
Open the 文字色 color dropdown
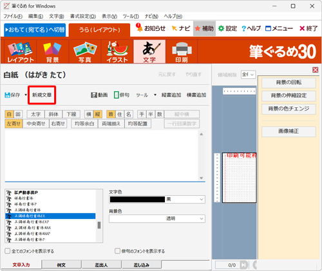click(202, 200)
